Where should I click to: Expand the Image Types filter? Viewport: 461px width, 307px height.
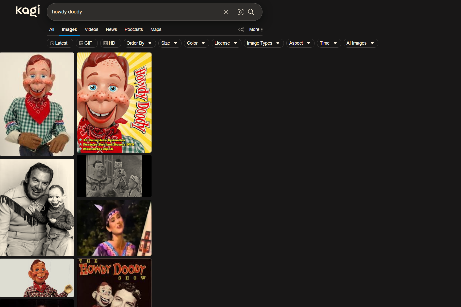tap(263, 43)
